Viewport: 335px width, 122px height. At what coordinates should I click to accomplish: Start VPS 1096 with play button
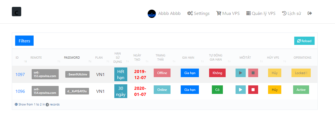(x=241, y=90)
